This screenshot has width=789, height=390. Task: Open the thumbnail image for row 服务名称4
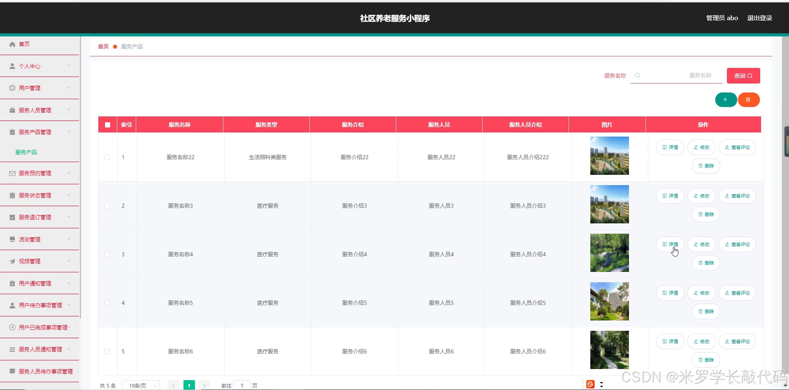pos(609,253)
